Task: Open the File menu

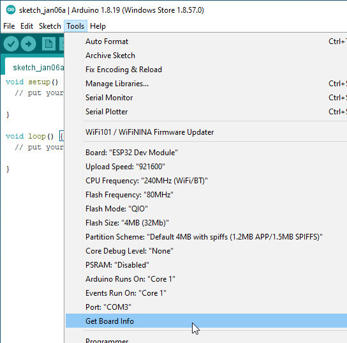Action: click(9, 26)
